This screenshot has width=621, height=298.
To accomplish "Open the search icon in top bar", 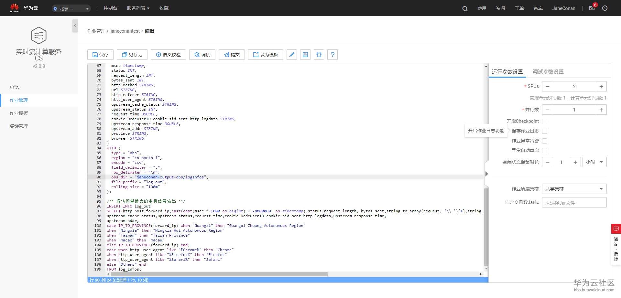I will coord(465,8).
